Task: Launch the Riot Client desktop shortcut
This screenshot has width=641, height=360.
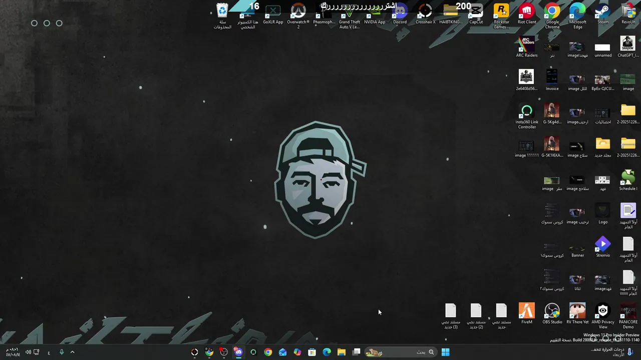Action: pyautogui.click(x=527, y=14)
